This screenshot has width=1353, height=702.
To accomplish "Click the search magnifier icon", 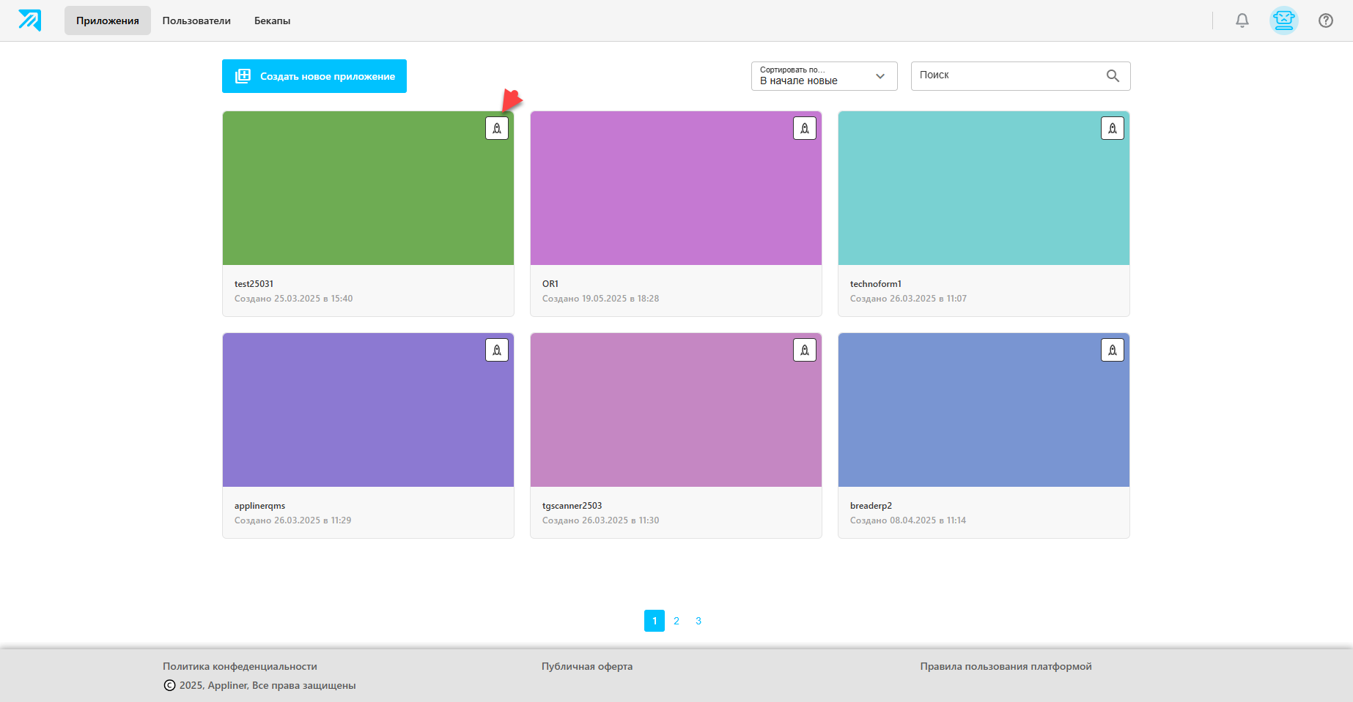I will click(1113, 76).
